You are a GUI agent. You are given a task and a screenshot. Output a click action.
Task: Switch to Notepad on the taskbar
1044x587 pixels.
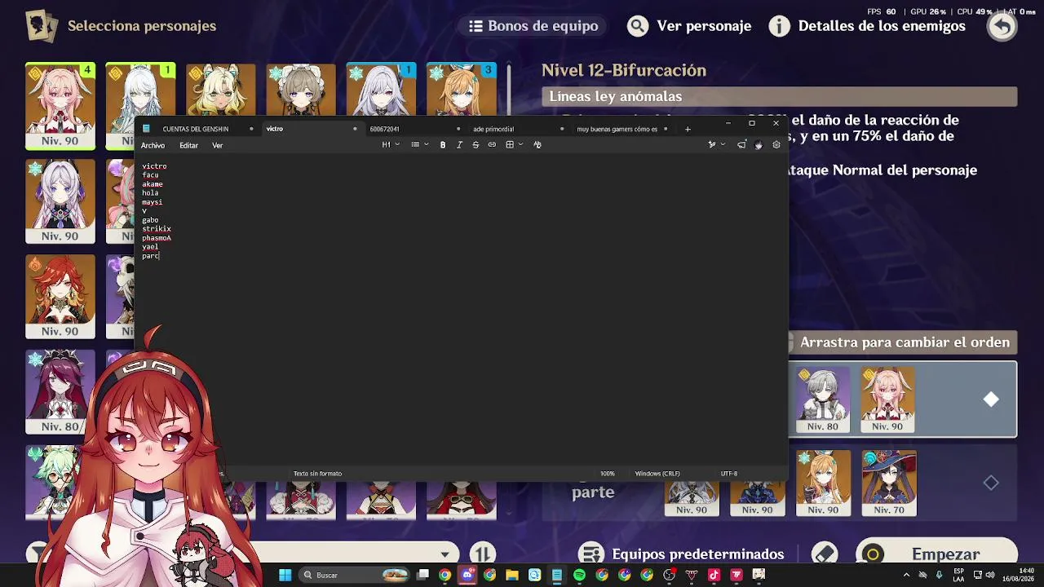[557, 575]
